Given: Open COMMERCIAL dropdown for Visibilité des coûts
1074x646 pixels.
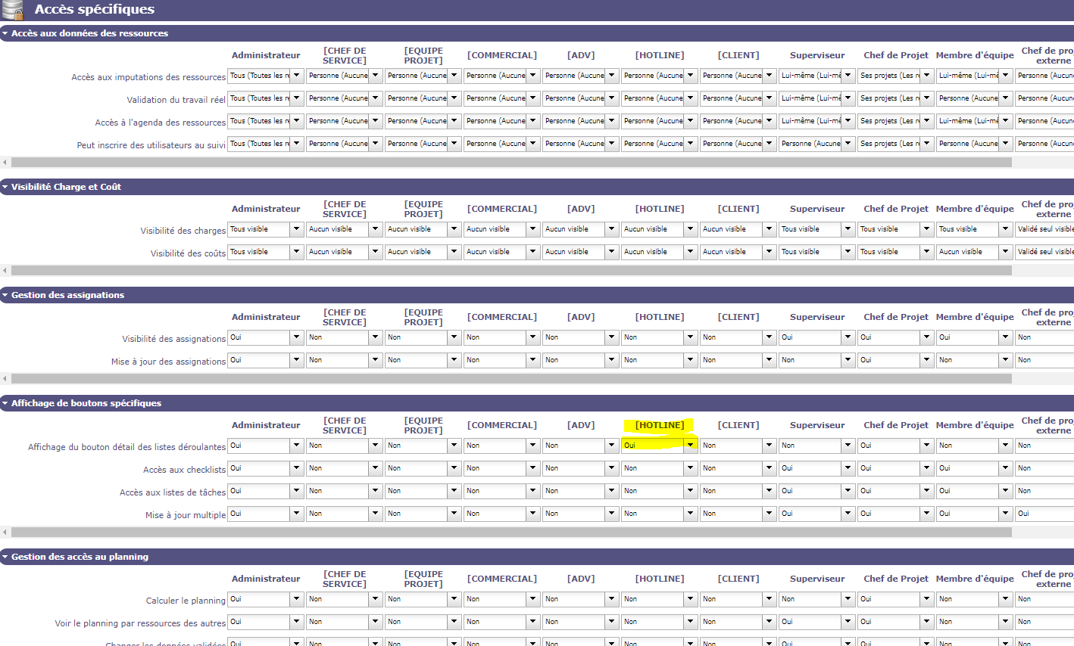Looking at the screenshot, I should [532, 252].
